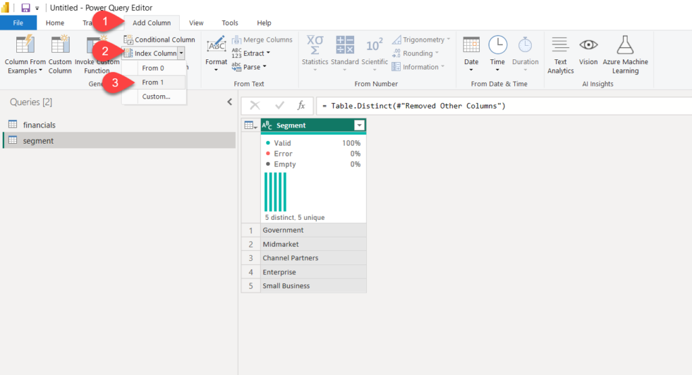Select Conditional Column option

159,40
